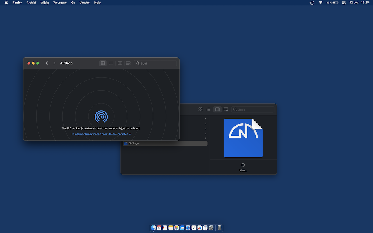Switch AirDrop window to icon view
Viewport: 373px width, 233px height.
click(x=103, y=63)
